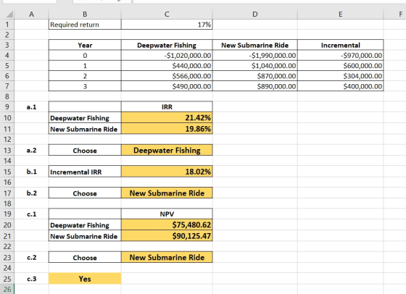Select the $75,480.62 NPV cell

click(x=167, y=224)
